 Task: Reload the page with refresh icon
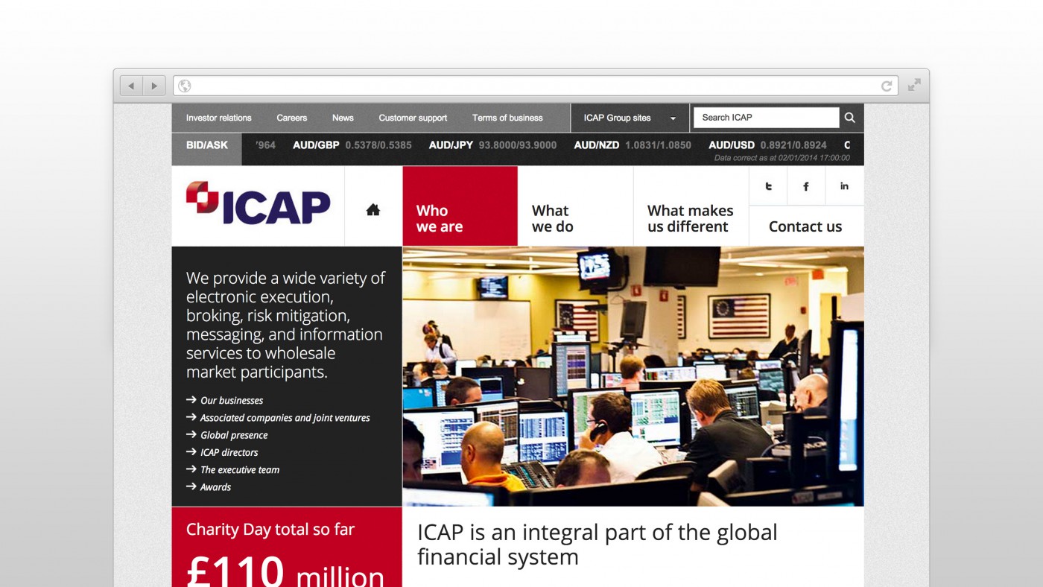887,86
